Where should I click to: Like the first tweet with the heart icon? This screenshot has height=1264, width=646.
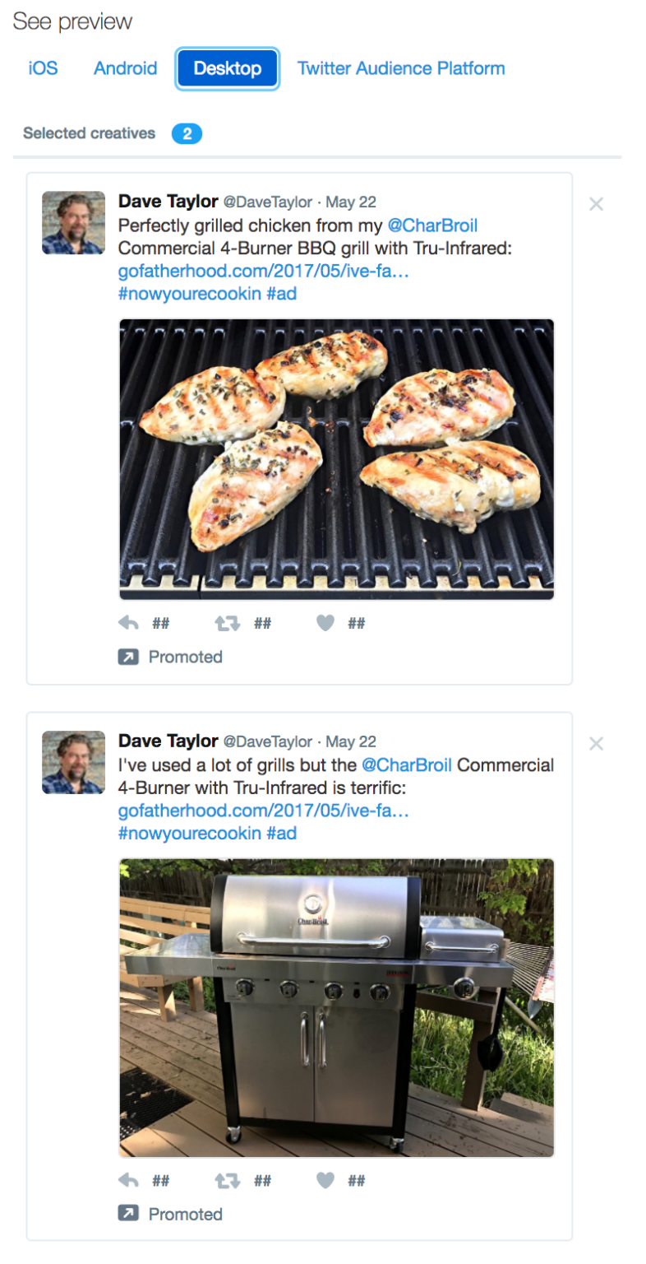click(325, 623)
